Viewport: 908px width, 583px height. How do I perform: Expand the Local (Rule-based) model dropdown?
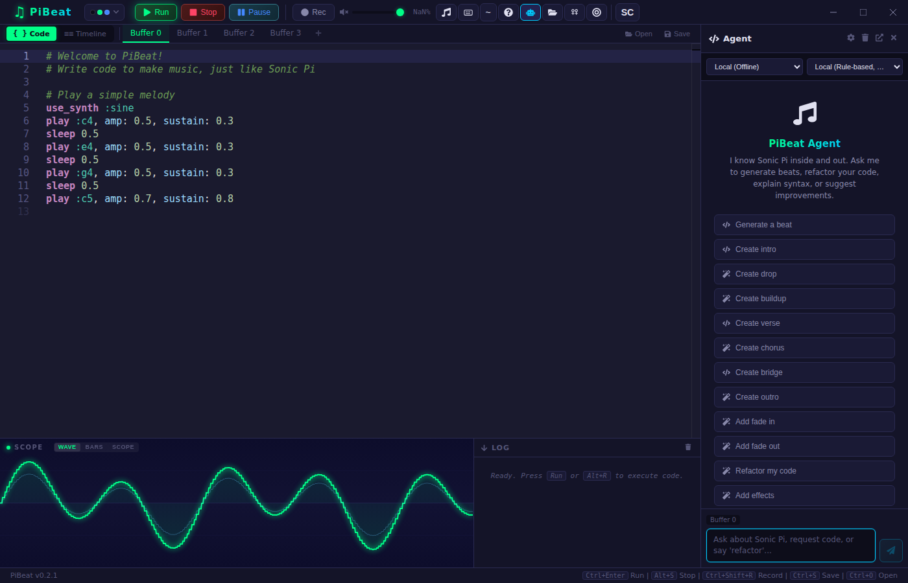tap(855, 67)
